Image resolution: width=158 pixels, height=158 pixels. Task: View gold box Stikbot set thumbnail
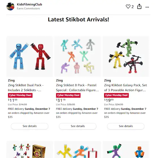point(30,150)
